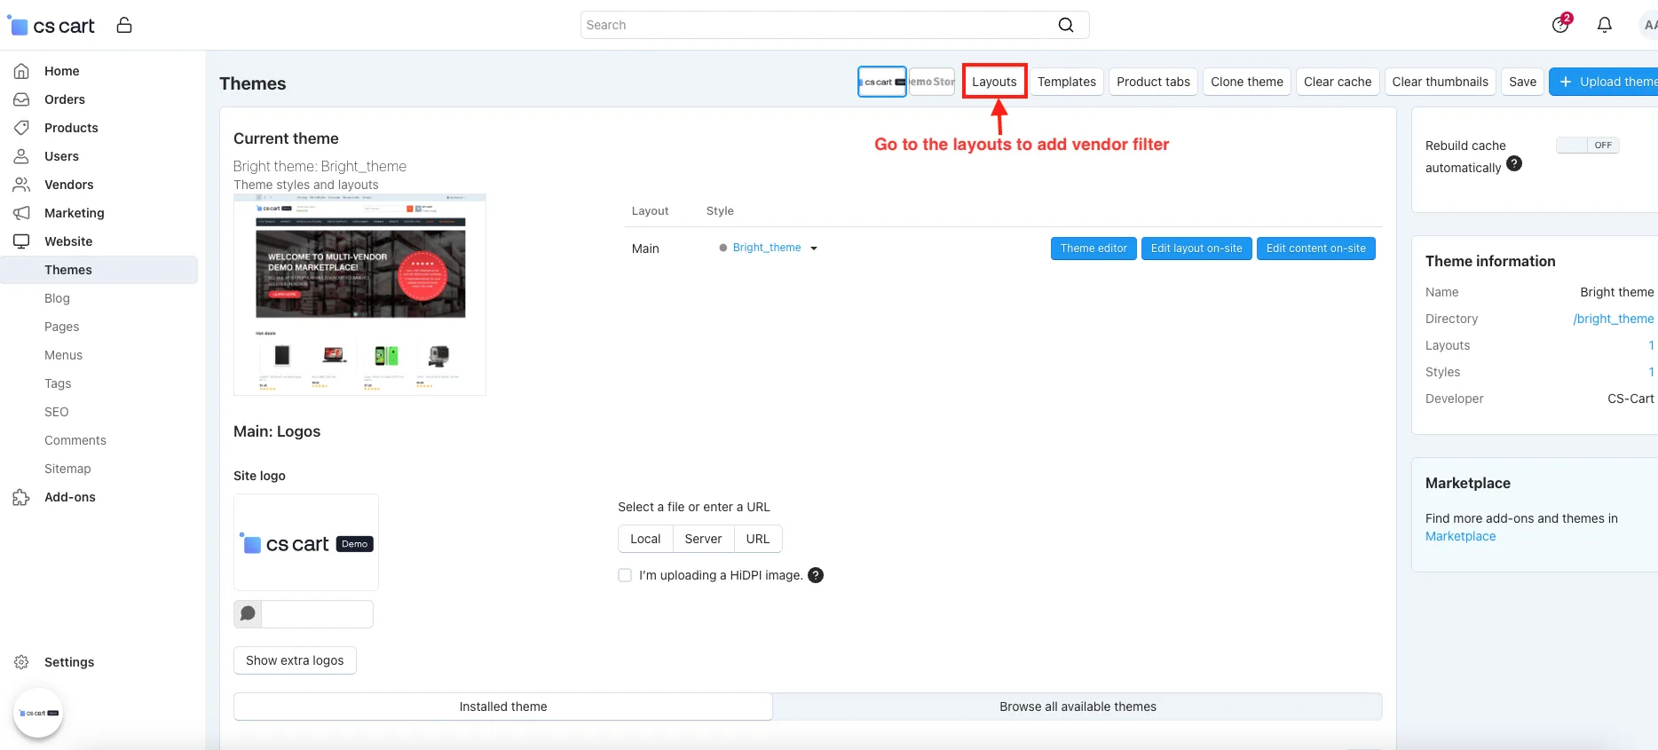Click the Home icon in the sidebar
Image resolution: width=1658 pixels, height=750 pixels.
click(x=21, y=71)
